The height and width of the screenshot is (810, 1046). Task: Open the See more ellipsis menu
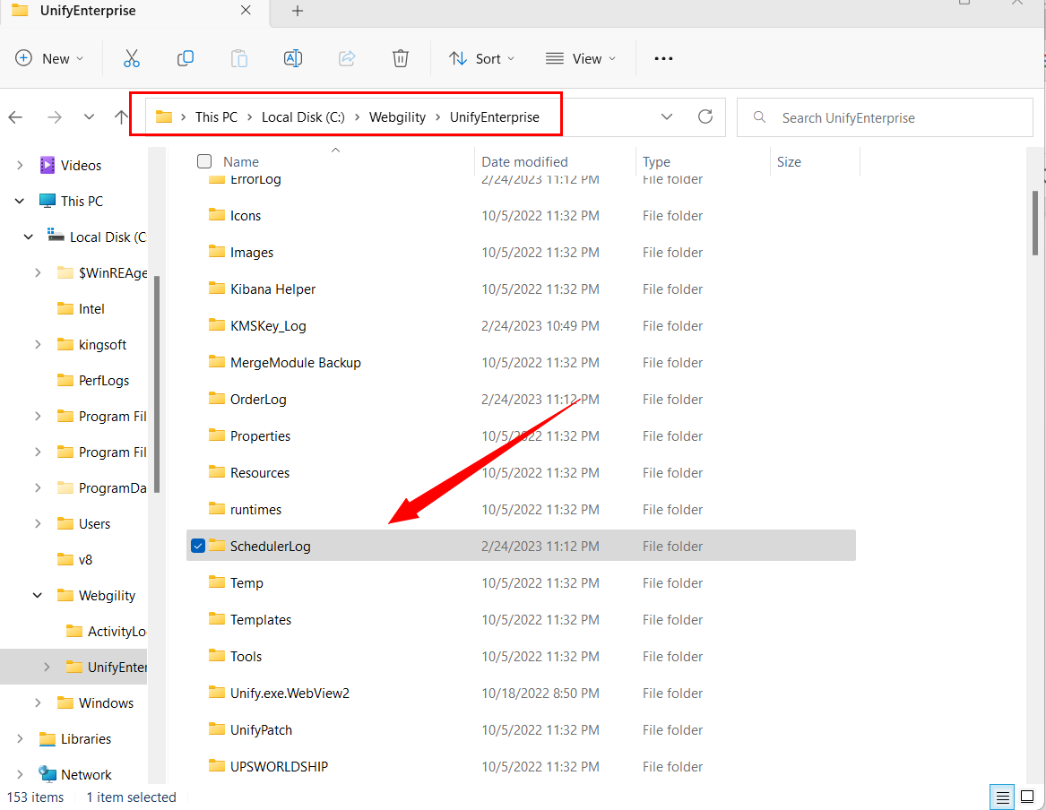663,58
